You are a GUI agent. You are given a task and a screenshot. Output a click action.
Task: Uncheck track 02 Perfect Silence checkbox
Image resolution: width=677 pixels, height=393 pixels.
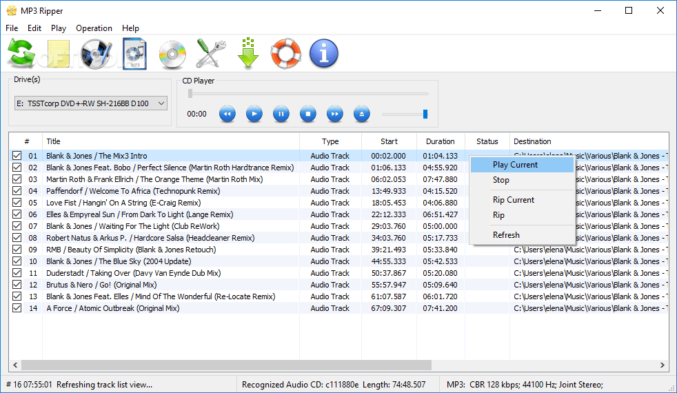tap(17, 167)
